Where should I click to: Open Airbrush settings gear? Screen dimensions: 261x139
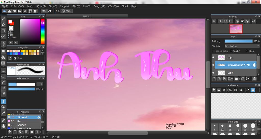pos(39,117)
